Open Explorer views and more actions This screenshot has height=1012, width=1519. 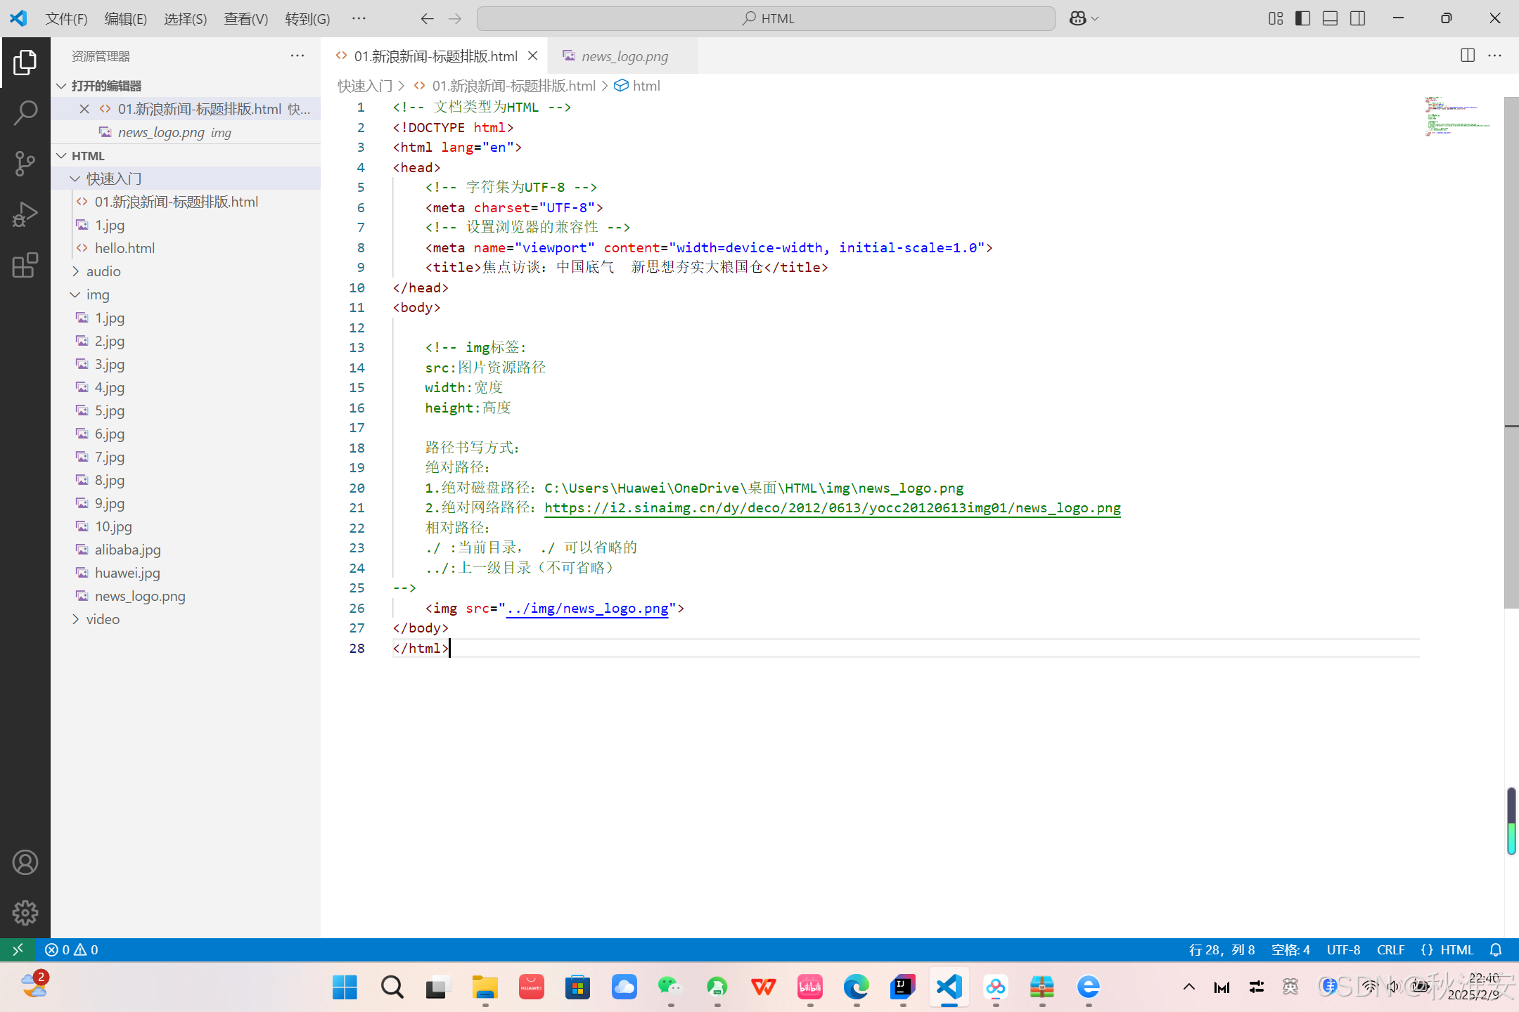(x=297, y=56)
